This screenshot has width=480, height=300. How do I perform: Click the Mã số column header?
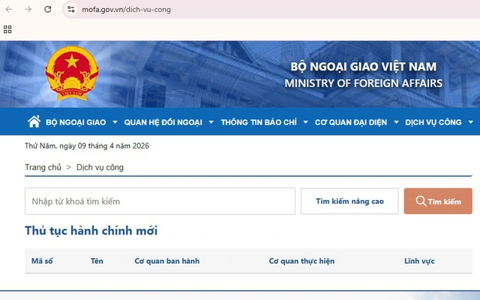tap(41, 261)
